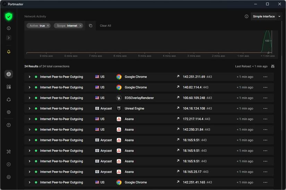
Task: Open notifications bell icon
Action: click(9, 52)
